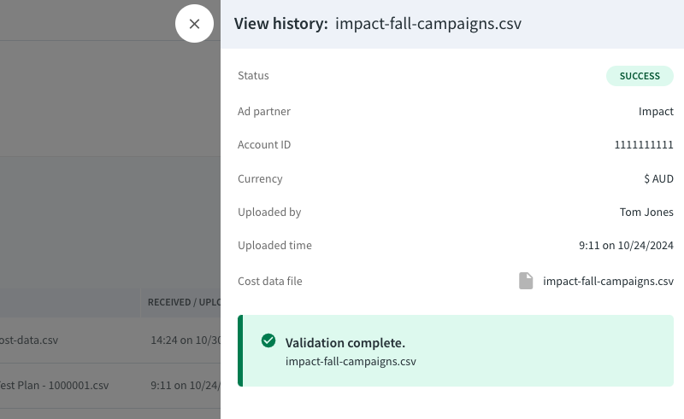Click the account ID value 1111111111

644,144
